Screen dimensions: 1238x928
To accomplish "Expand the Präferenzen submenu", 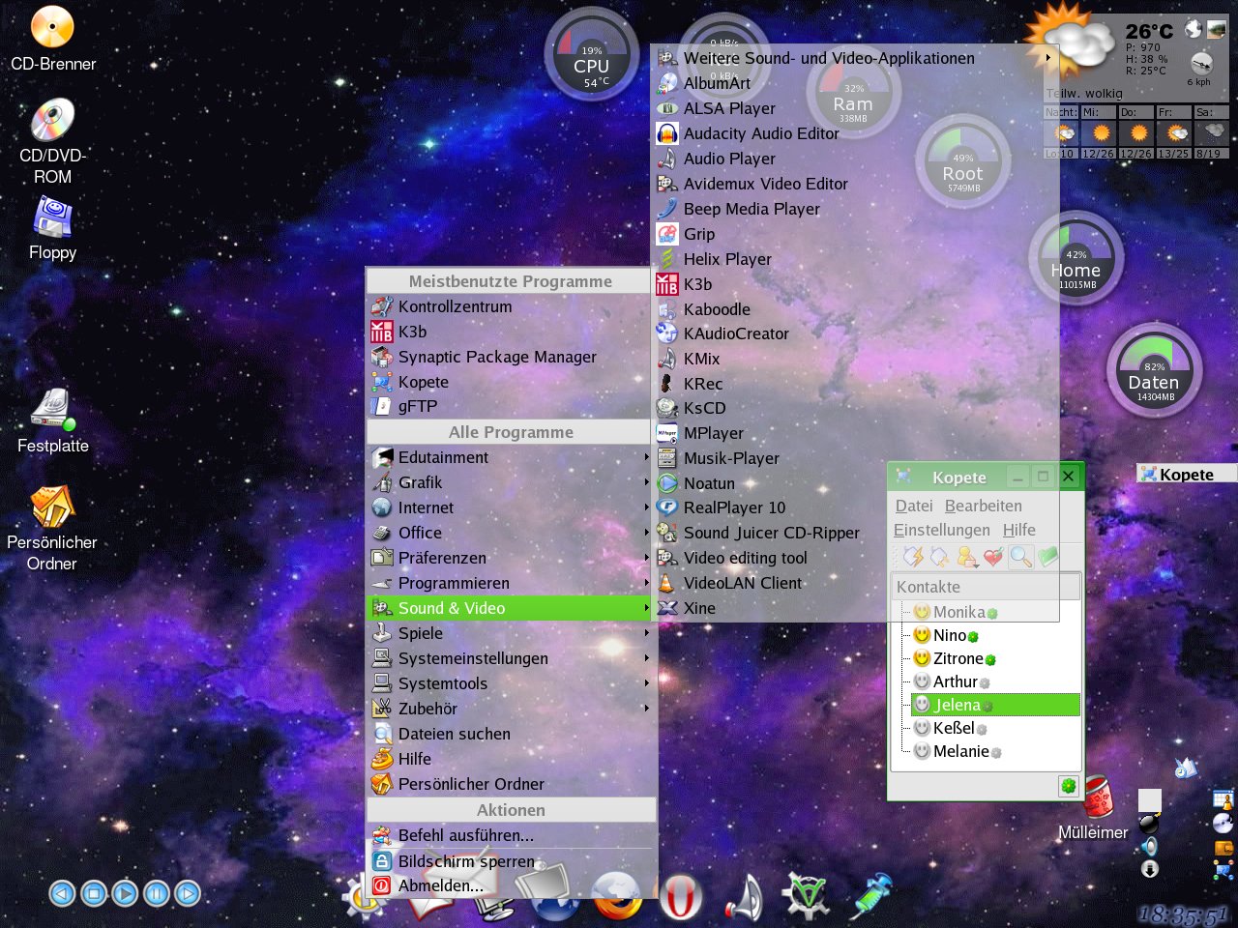I will point(511,558).
